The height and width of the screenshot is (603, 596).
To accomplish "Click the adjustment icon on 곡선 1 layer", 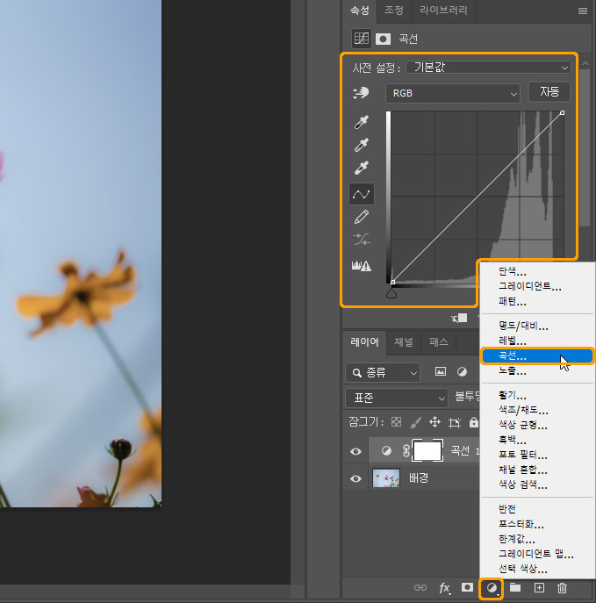I will point(386,450).
